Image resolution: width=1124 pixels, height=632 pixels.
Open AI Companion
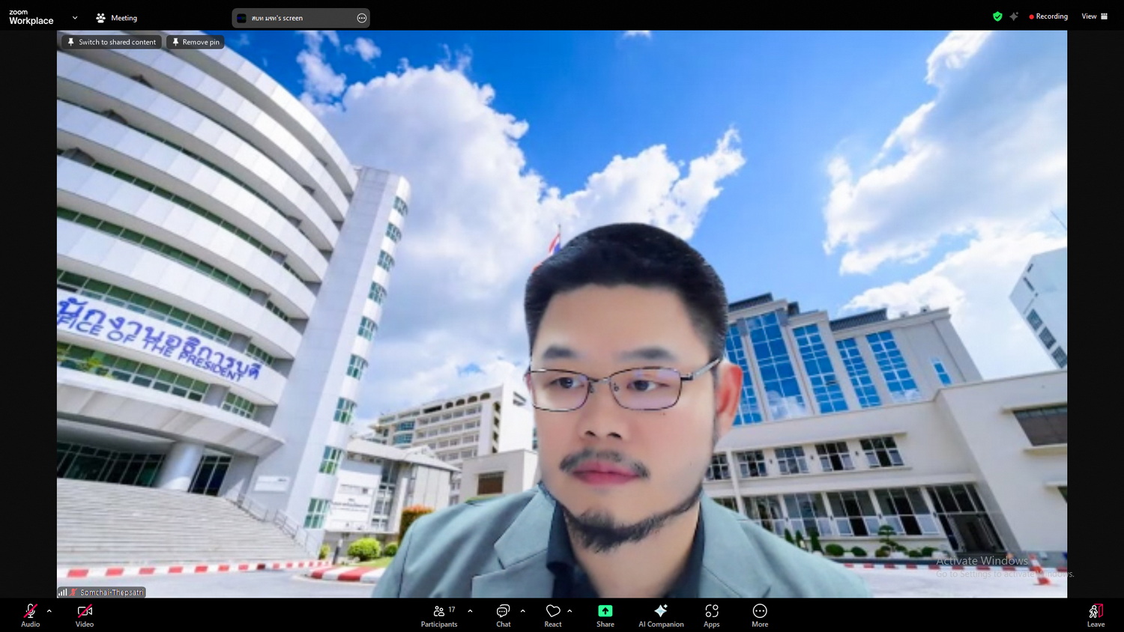click(661, 615)
